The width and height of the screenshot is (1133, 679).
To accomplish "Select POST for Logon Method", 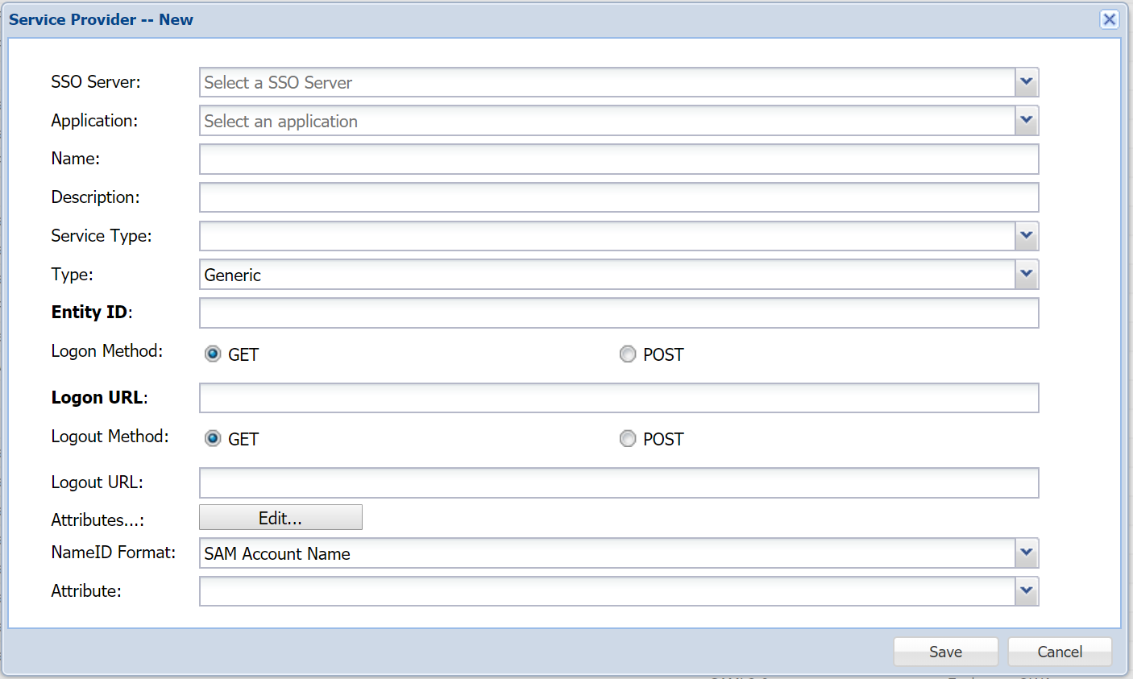I will 628,354.
